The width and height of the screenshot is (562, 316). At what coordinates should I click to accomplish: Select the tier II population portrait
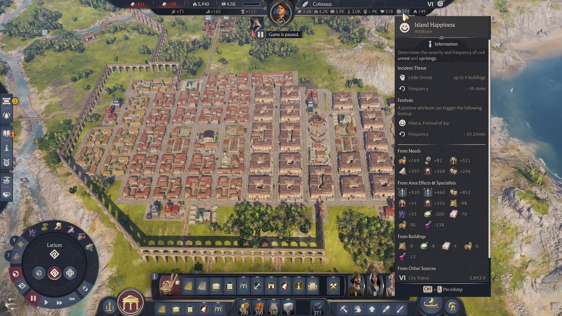375,284
